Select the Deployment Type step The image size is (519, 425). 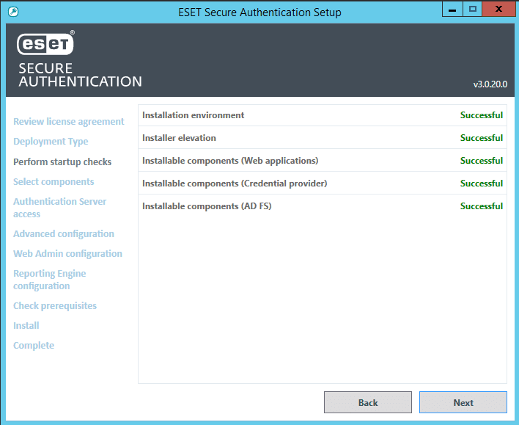pos(51,142)
